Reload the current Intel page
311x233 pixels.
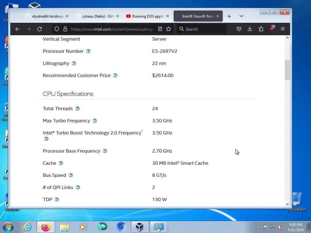39,29
